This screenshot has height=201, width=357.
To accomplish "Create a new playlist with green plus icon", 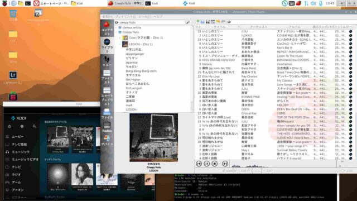I will pyautogui.click(x=198, y=22).
